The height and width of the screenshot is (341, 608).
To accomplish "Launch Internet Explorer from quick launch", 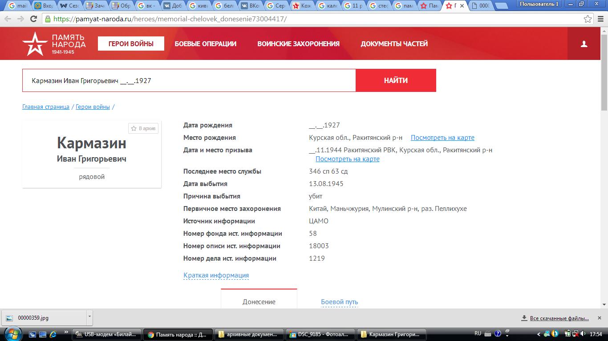I will coord(53,334).
